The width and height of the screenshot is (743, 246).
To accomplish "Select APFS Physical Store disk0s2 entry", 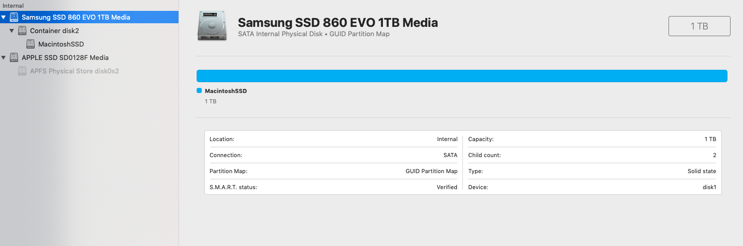I will coord(74,71).
